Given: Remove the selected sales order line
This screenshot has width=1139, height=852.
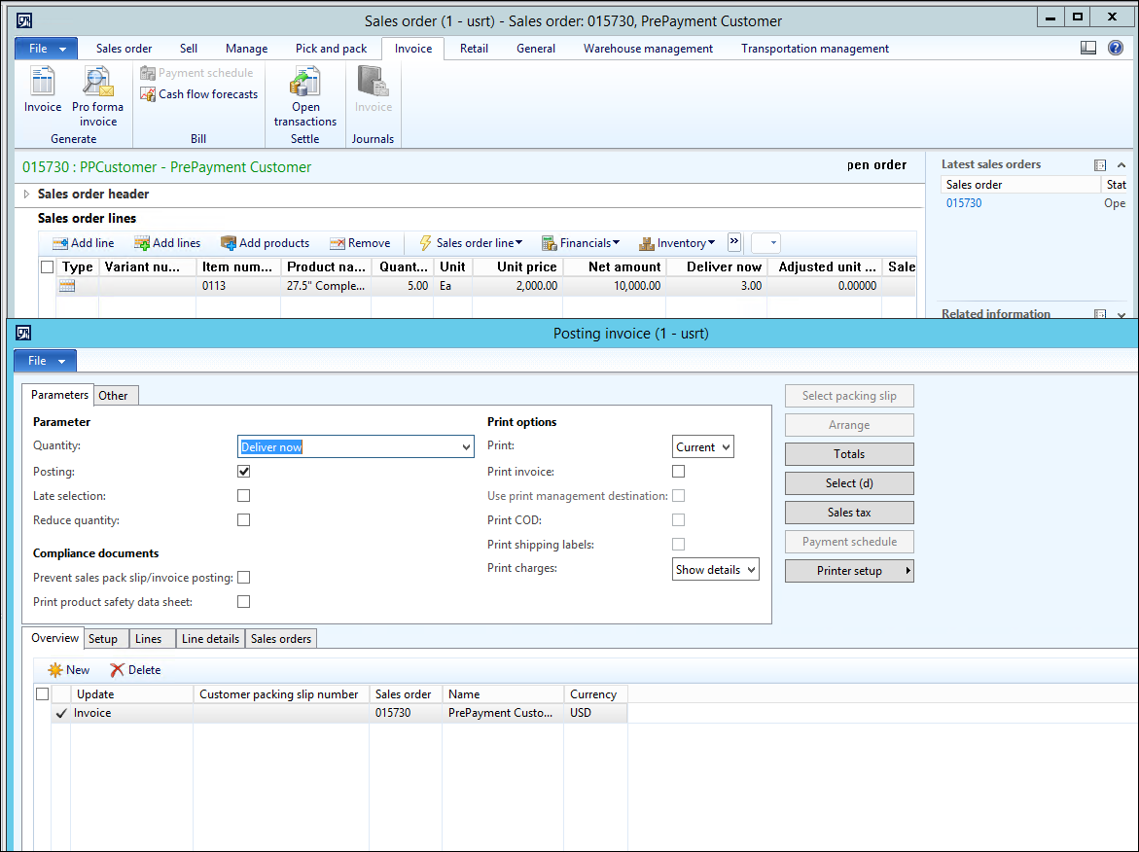Looking at the screenshot, I should pos(360,243).
